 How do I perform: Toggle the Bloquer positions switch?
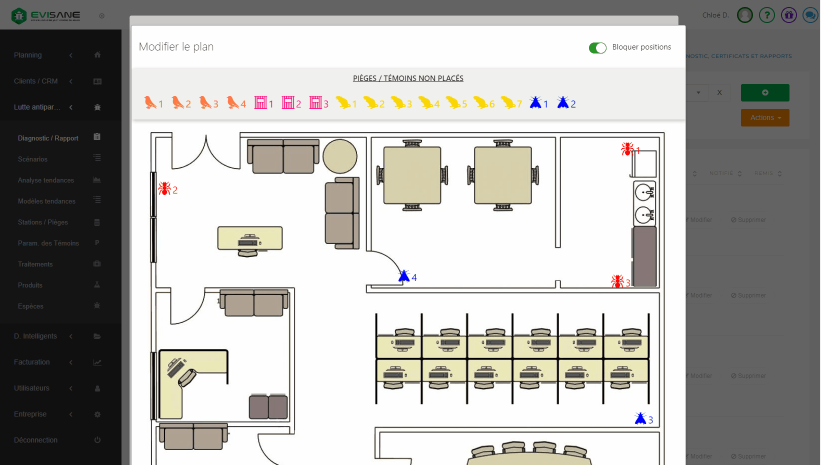tap(597, 47)
